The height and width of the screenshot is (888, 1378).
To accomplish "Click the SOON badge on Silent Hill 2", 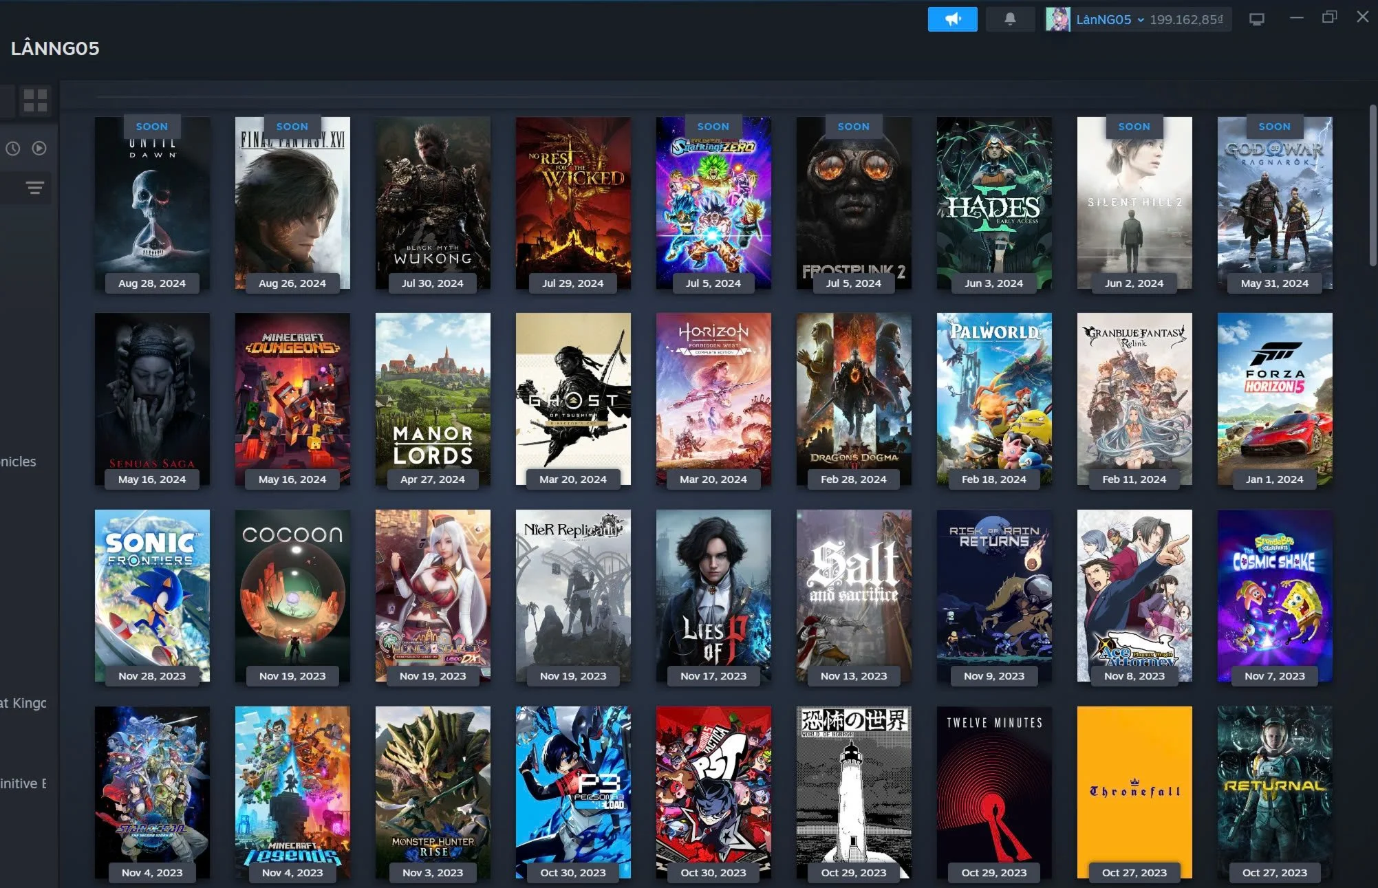I will click(1134, 127).
